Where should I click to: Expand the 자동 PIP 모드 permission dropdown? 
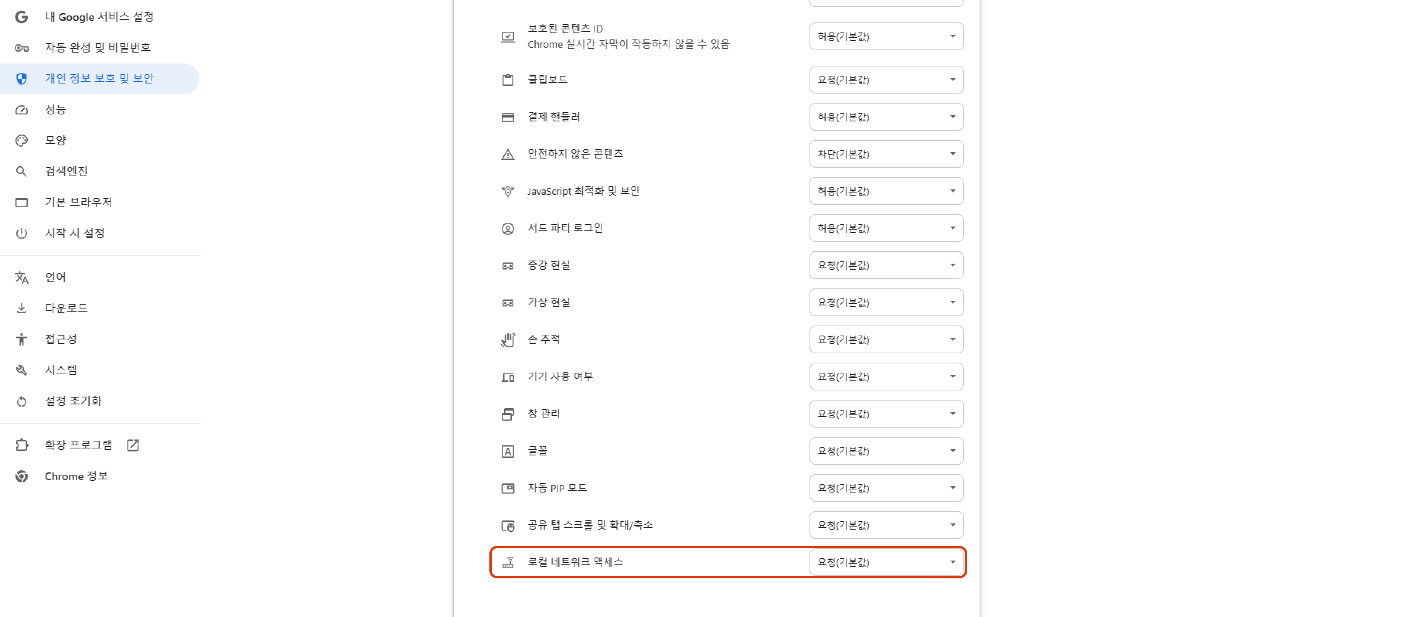pyautogui.click(x=886, y=488)
